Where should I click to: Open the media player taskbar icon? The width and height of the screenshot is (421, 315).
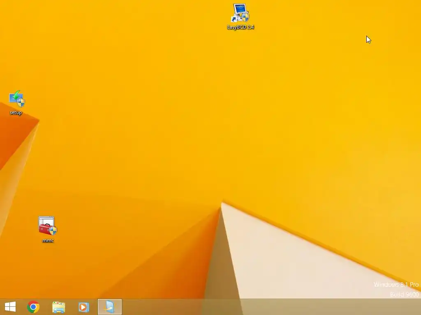pos(83,307)
